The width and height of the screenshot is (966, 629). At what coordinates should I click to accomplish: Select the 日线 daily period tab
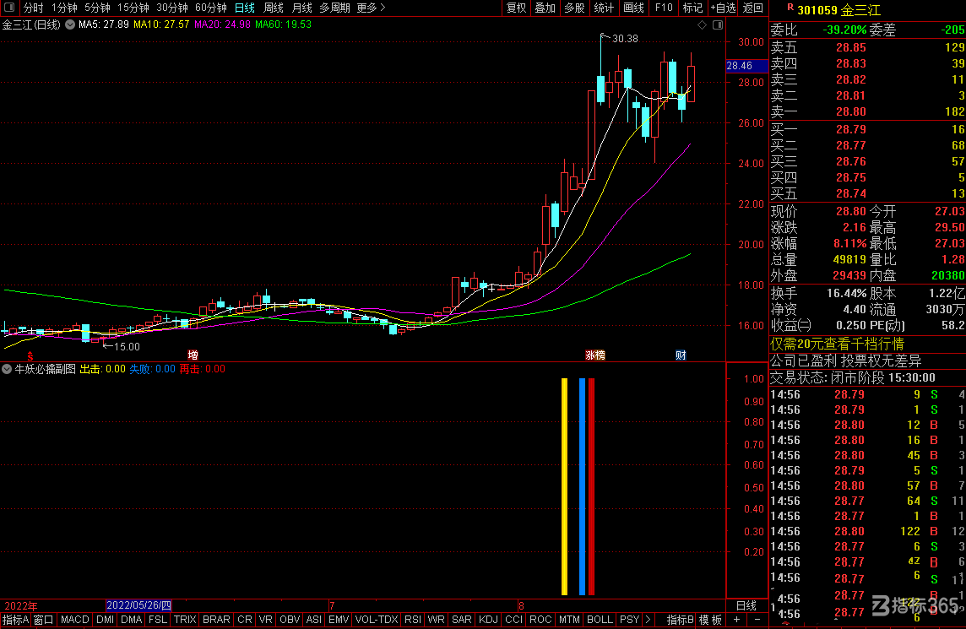coord(245,8)
